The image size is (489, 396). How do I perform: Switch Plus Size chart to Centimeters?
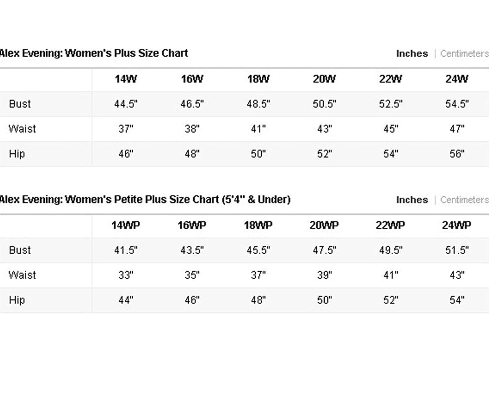pyautogui.click(x=465, y=53)
